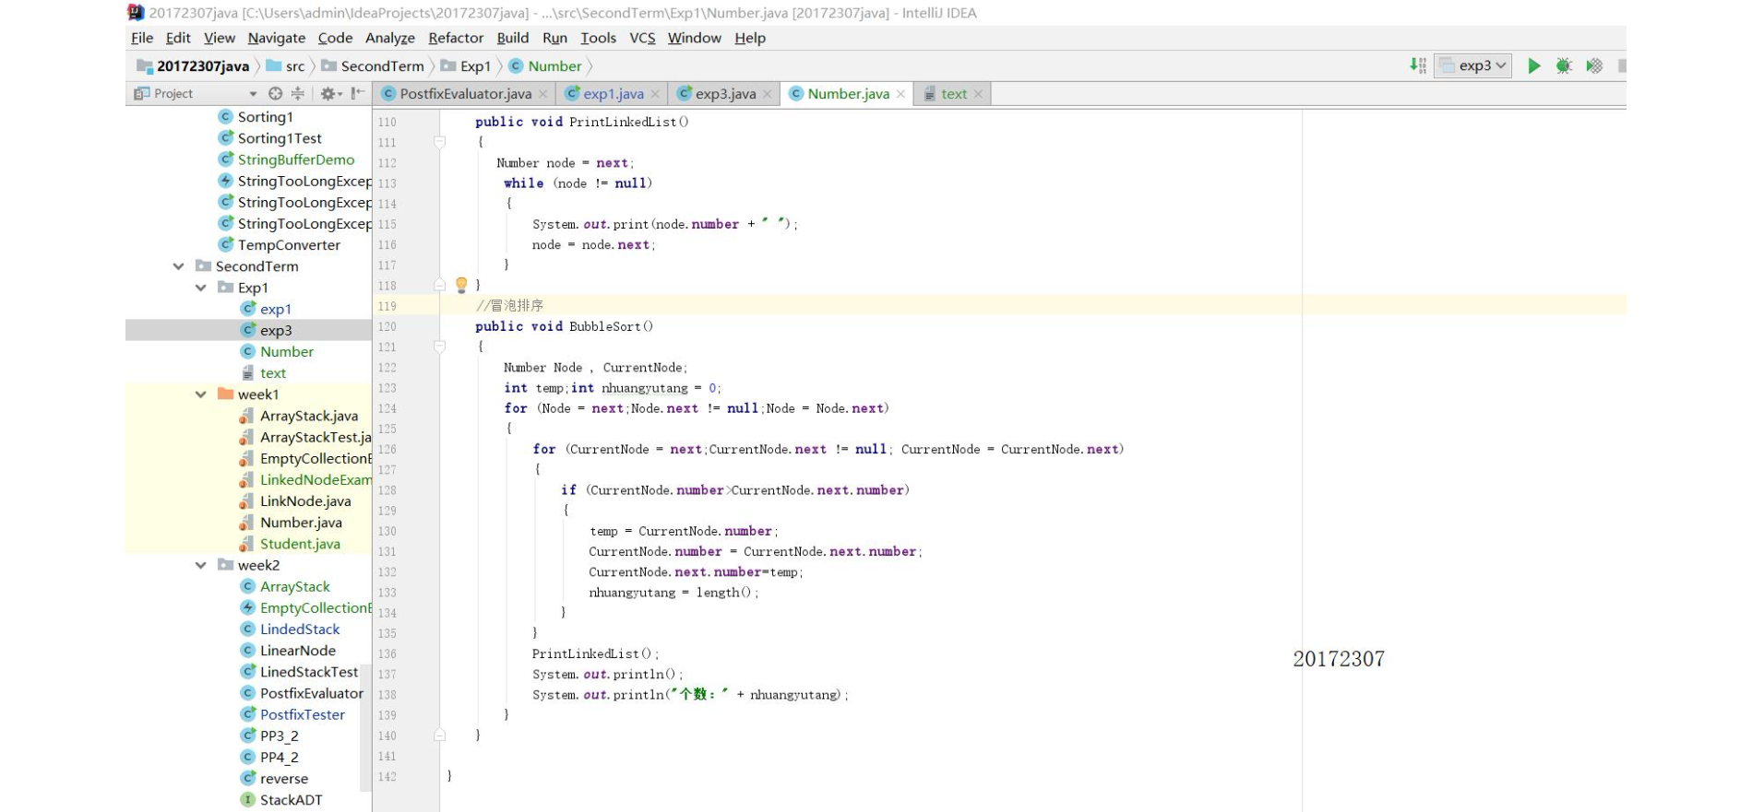Screen dimensions: 1752x812
Task: Select Student.java in week1
Action: 290,544
